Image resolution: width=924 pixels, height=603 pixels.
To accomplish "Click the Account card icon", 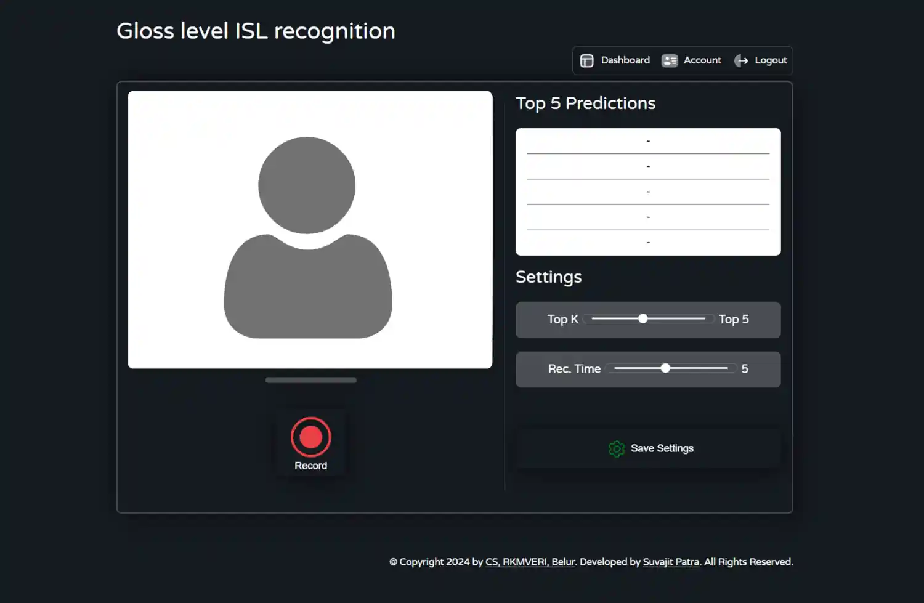I will [670, 60].
